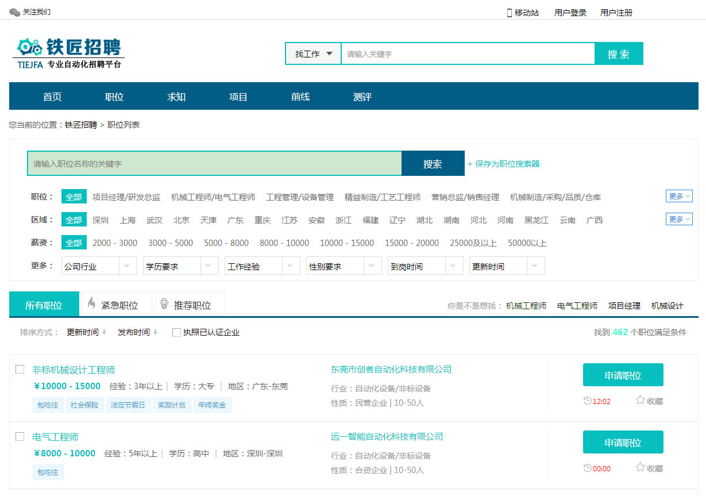The width and height of the screenshot is (706, 496).
Task: Click 用户登录 link
Action: tap(570, 13)
